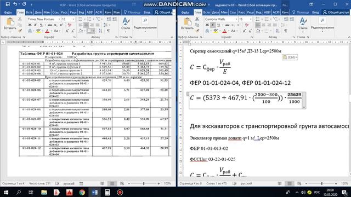351x197 pixels.
Task: Click the zoom slider in right status bar
Action: point(321,183)
